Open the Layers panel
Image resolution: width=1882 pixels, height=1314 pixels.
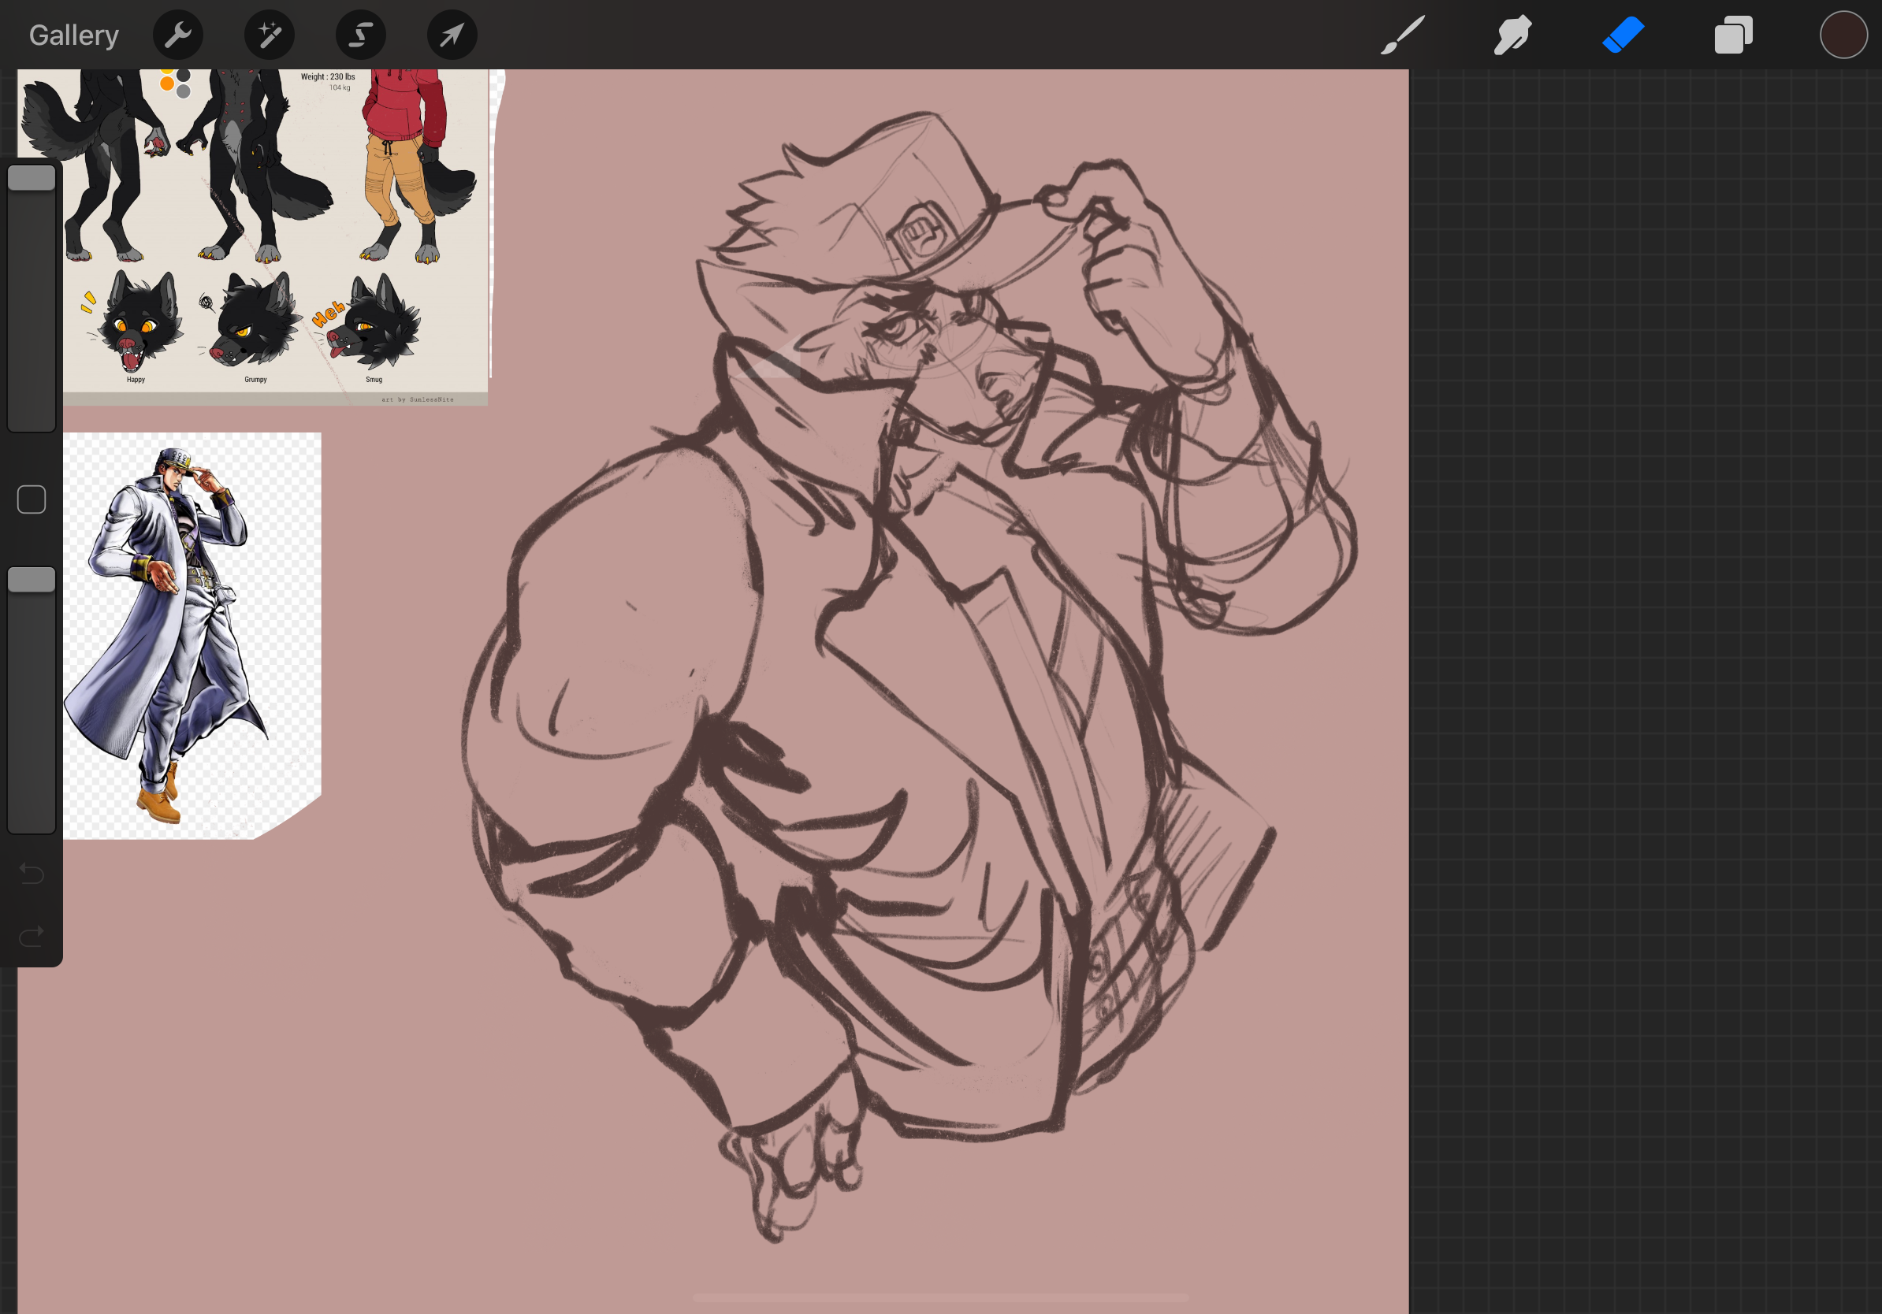1733,35
